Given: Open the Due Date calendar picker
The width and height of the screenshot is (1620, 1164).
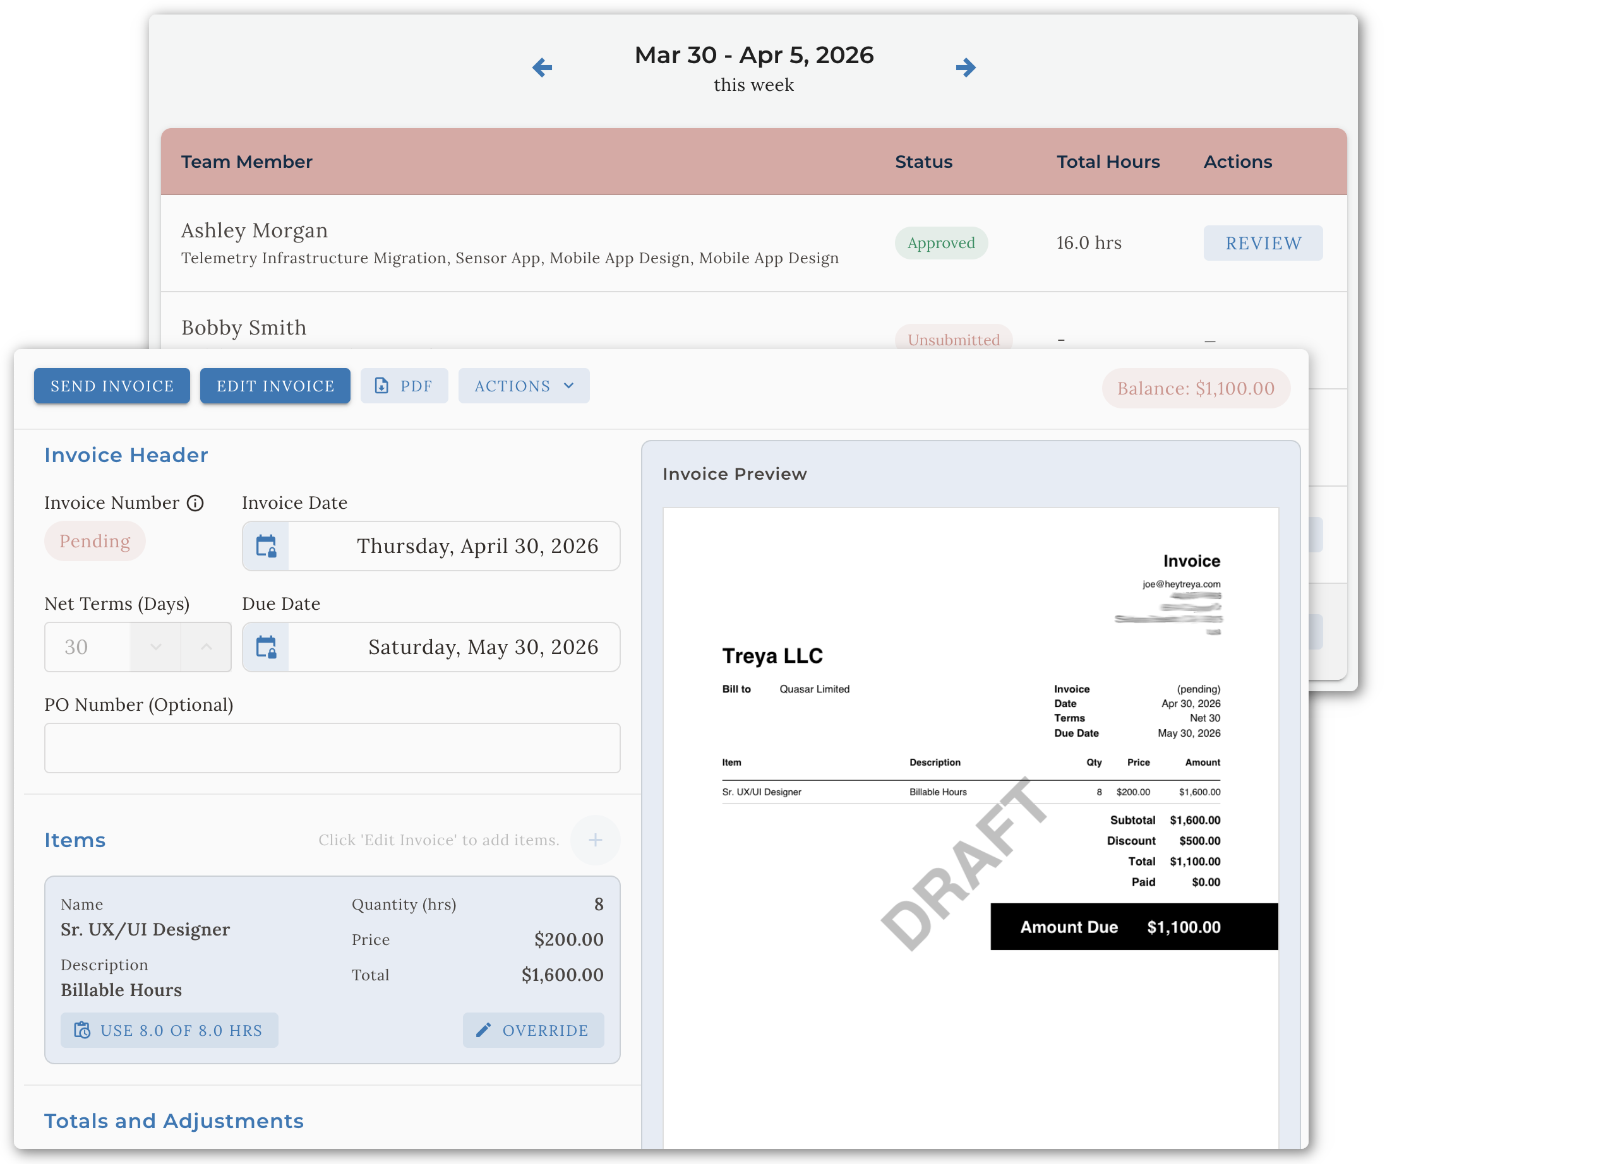Looking at the screenshot, I should (x=265, y=647).
